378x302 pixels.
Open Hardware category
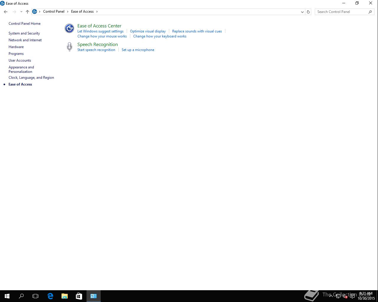point(16,47)
